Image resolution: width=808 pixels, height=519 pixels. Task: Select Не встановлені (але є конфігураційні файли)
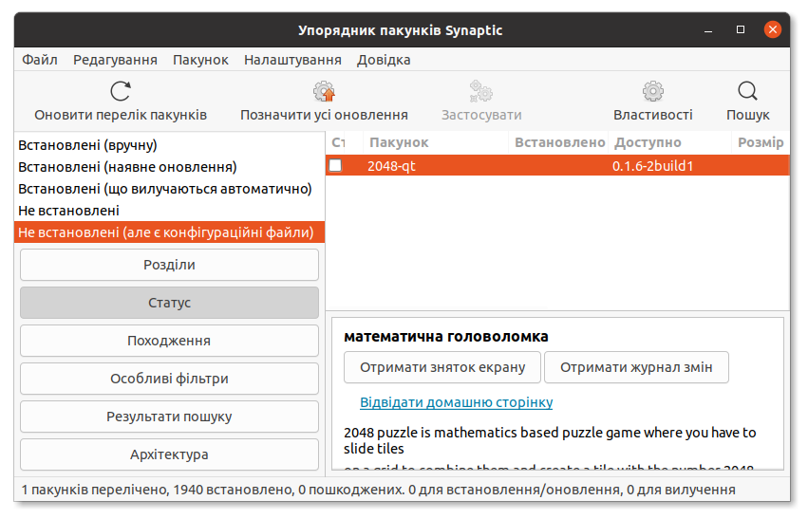(x=170, y=232)
